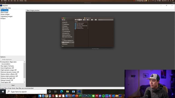Image resolution: width=175 pixels, height=98 pixels.
Task: Open Spotify from the macOS dock
Action: (103, 96)
